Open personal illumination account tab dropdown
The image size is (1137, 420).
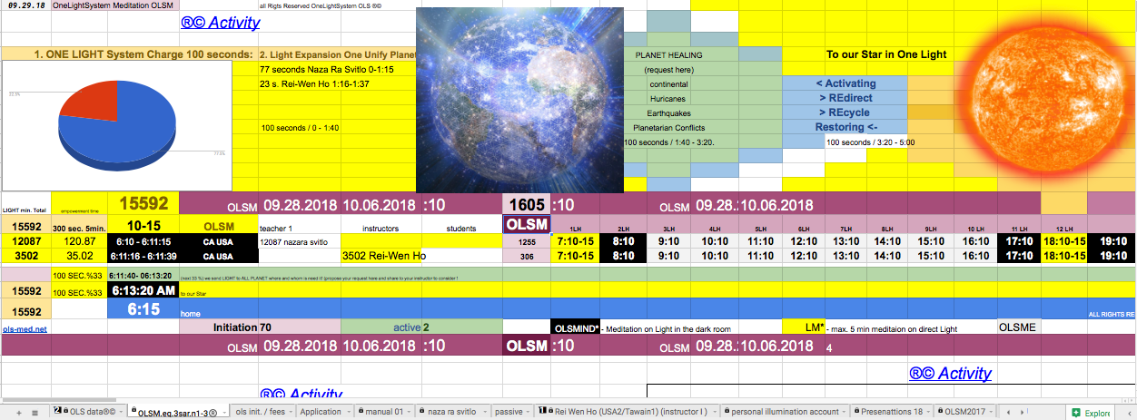845,412
